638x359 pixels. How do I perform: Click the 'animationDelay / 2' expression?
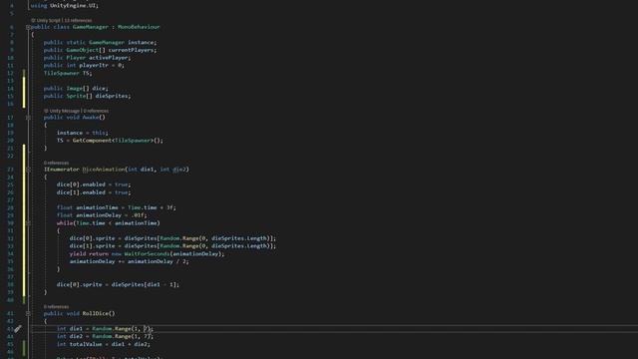pyautogui.click(x=157, y=261)
